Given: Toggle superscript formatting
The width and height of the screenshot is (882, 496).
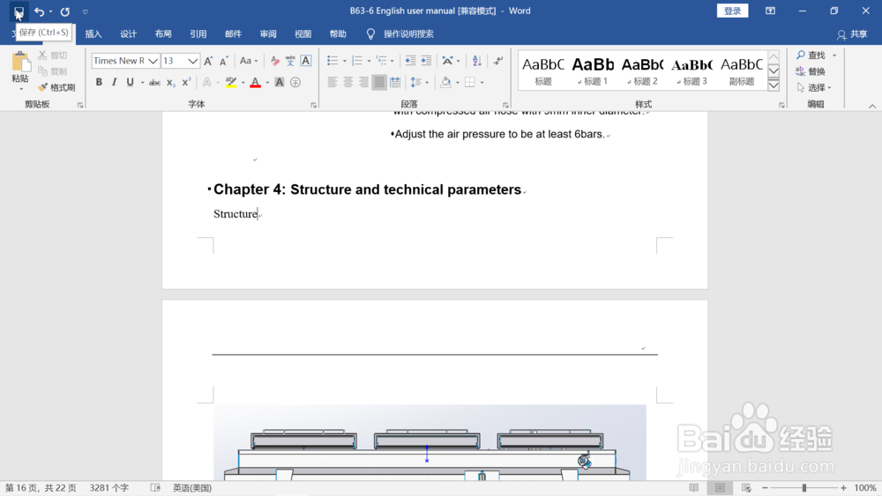Looking at the screenshot, I should [x=187, y=82].
